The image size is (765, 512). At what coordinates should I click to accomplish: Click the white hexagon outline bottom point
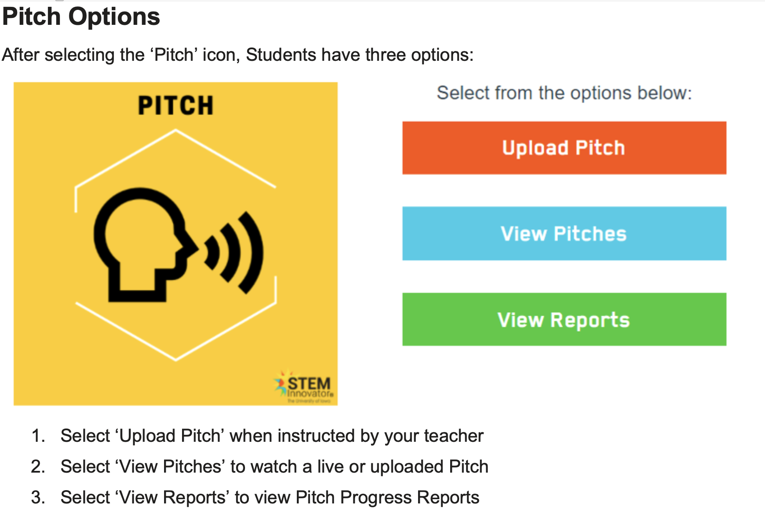tap(176, 360)
